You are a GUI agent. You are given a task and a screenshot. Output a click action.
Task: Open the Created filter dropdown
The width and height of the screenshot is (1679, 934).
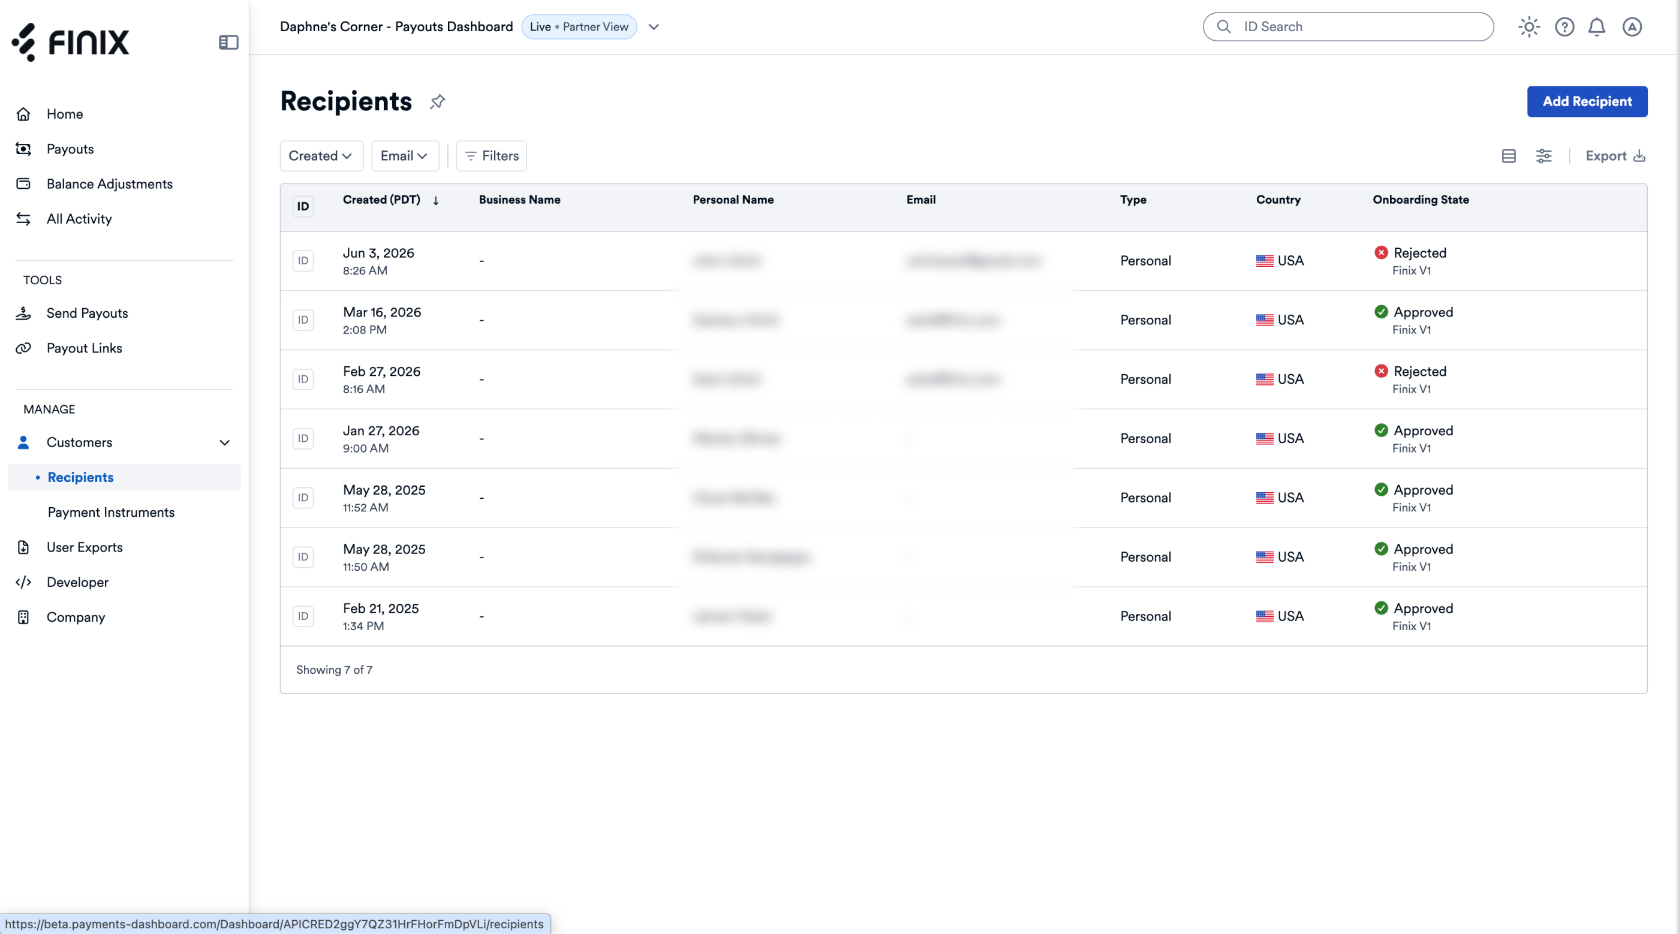[321, 156]
